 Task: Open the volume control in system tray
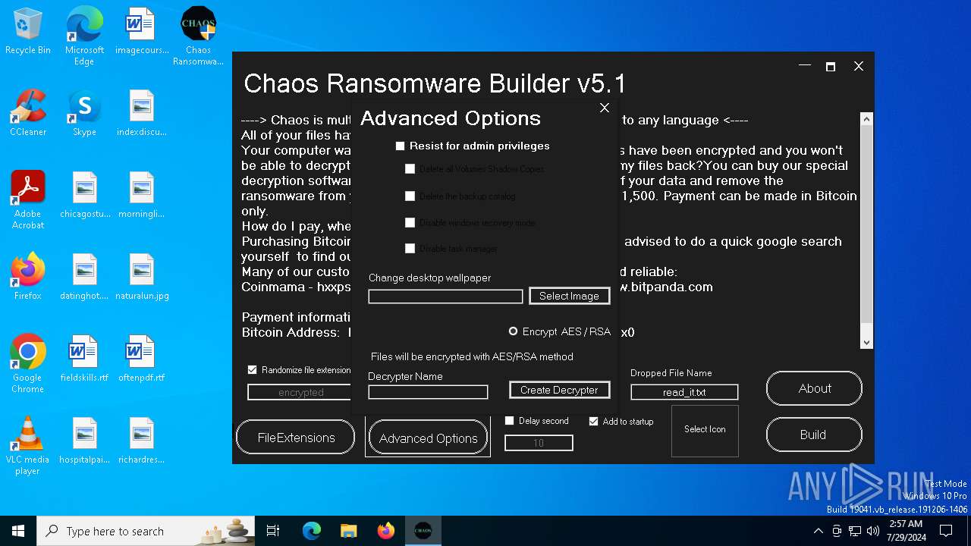click(873, 531)
